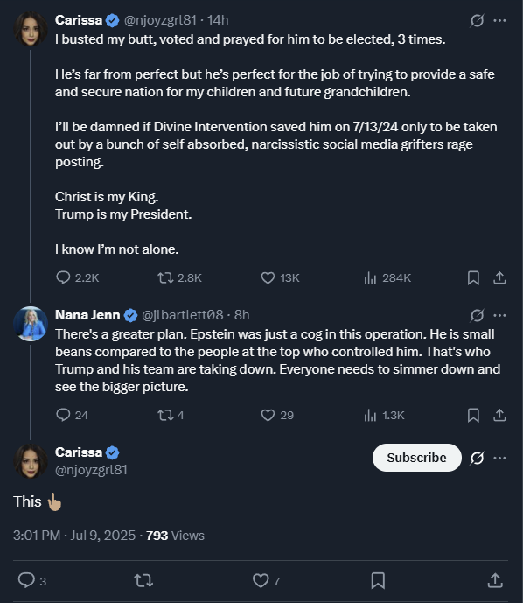
Task: Share the main post via upload icon
Action: tap(495, 580)
